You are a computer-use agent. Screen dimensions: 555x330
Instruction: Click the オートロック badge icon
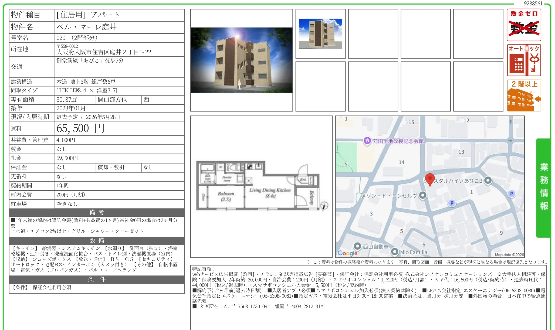tap(524, 60)
